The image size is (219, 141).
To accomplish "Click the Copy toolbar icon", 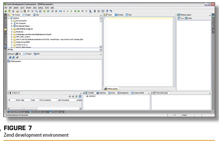I will [x=21, y=11].
